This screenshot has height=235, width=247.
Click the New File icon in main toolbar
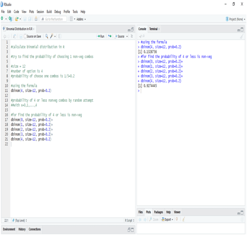2,19
